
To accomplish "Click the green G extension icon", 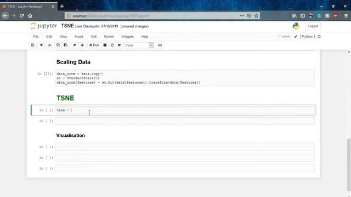I will [319, 16].
